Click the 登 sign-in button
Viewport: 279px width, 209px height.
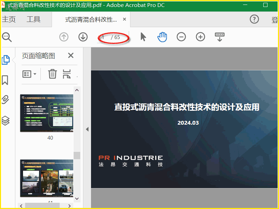pos(274,20)
